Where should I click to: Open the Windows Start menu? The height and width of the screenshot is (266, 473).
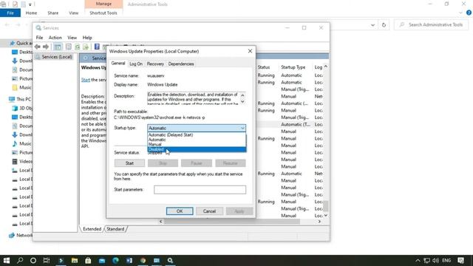coord(7,260)
